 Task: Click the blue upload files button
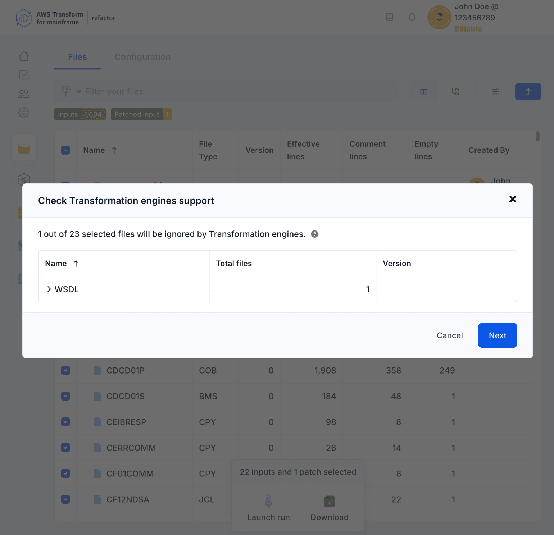528,92
